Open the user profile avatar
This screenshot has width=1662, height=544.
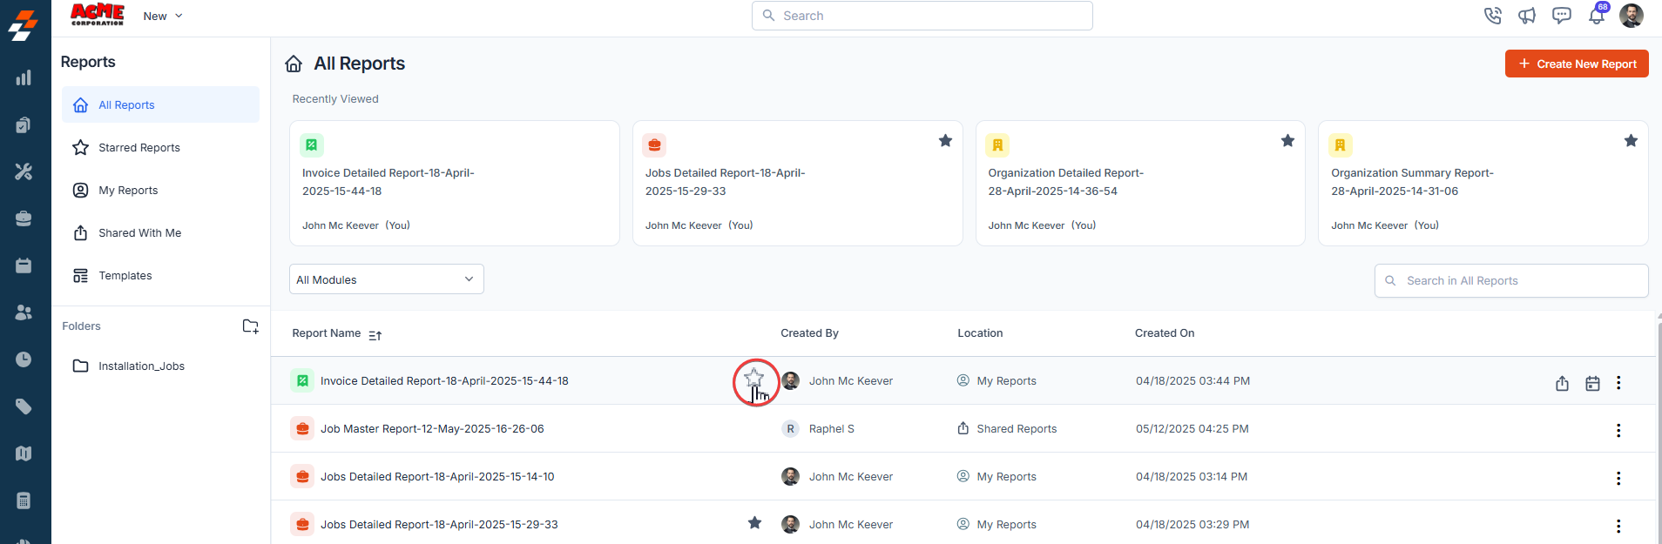click(1632, 16)
